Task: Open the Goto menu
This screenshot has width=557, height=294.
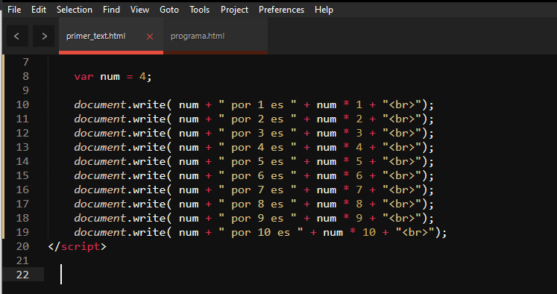Action: pos(169,10)
